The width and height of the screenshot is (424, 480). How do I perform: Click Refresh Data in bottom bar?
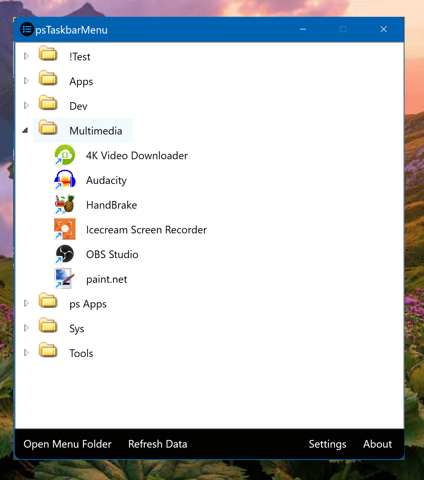(158, 444)
